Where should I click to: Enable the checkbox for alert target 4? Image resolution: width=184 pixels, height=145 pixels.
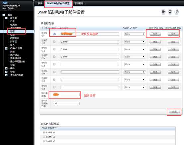(x=54, y=57)
